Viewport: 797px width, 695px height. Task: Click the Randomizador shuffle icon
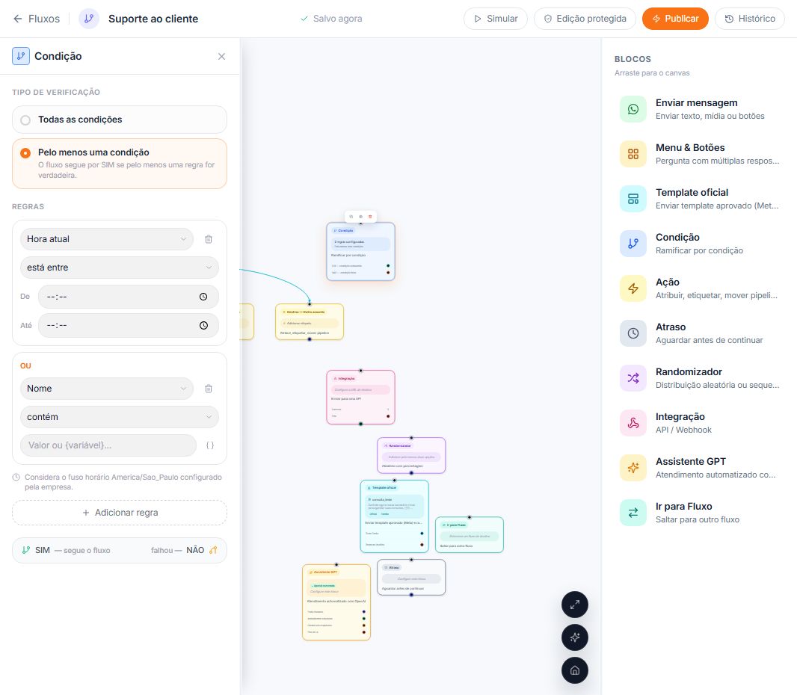pos(633,378)
